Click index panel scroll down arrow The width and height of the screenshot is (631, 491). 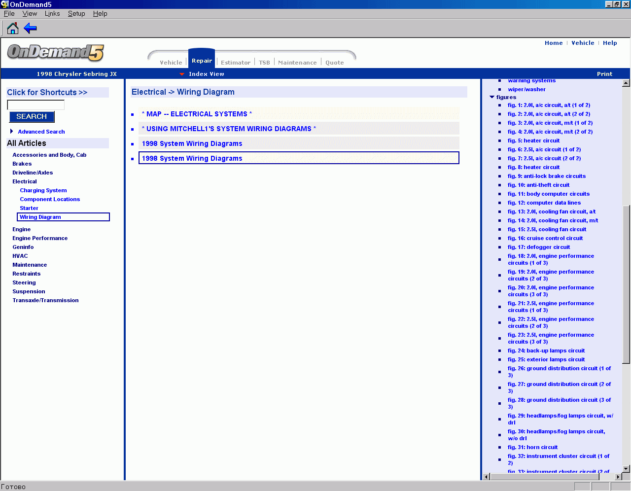pos(626,468)
